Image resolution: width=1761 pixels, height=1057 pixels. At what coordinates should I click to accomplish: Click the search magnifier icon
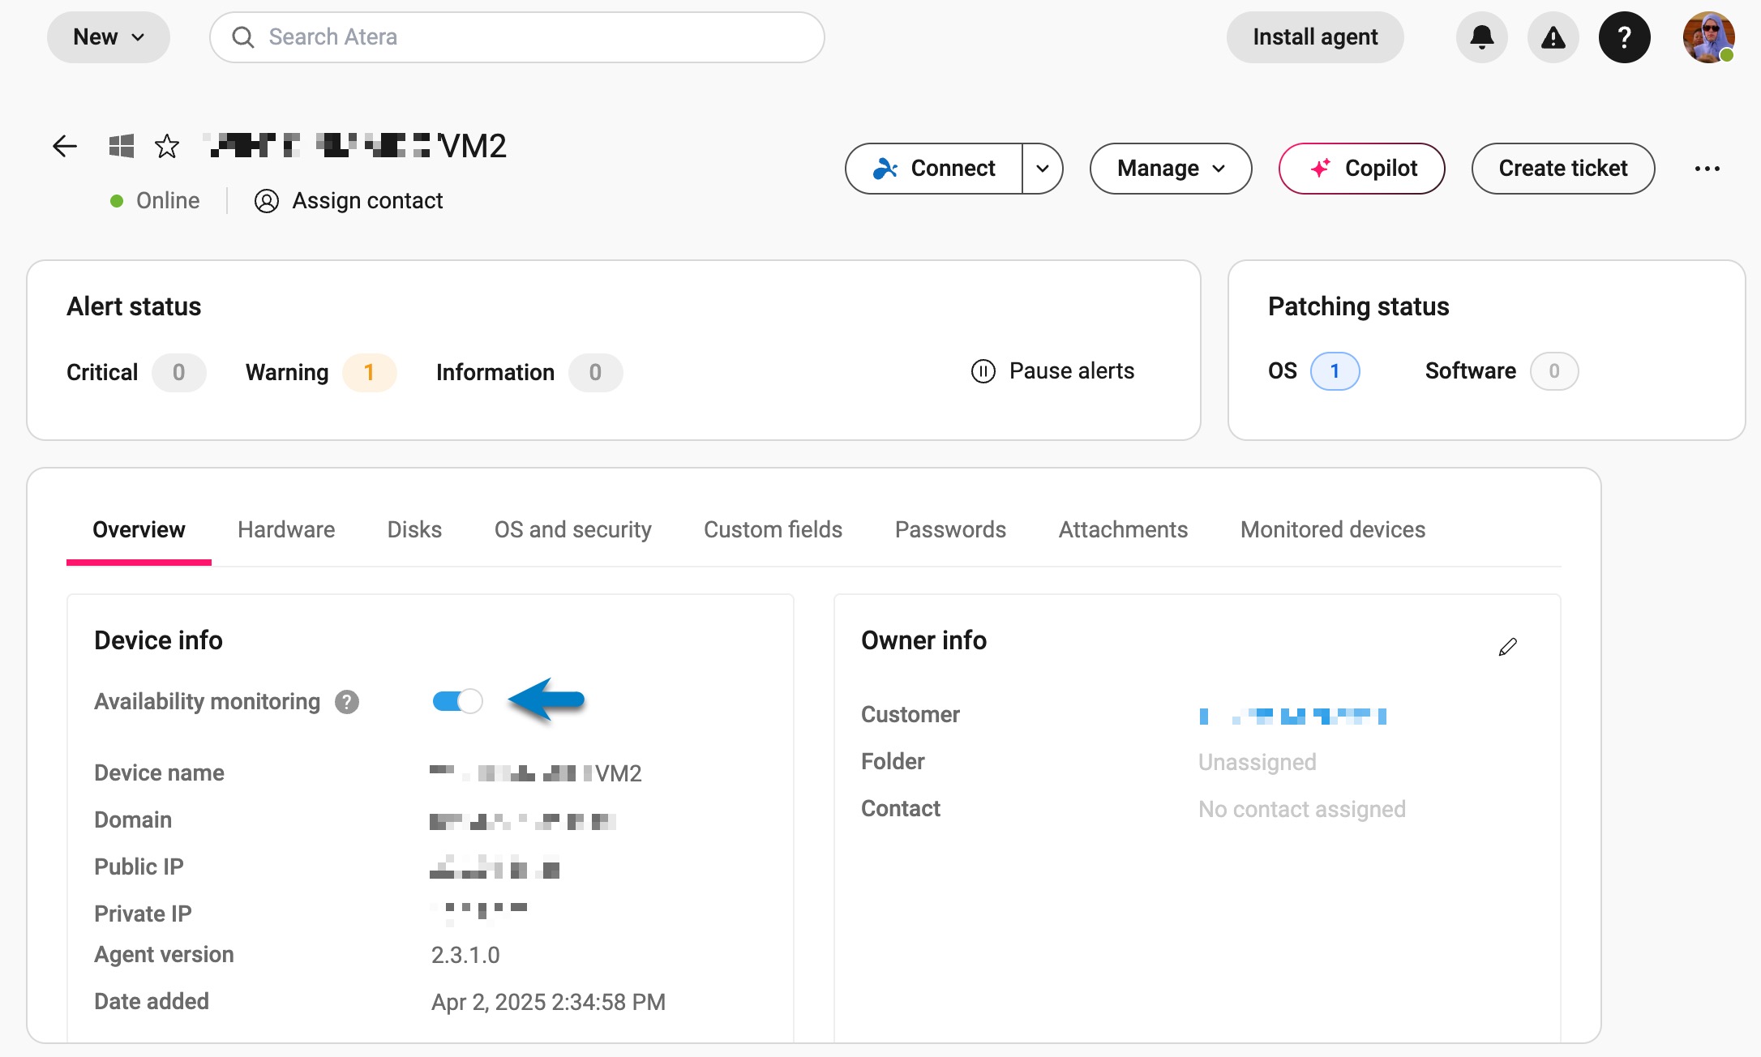[242, 37]
